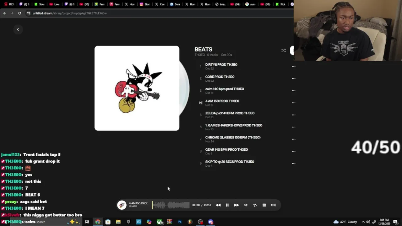Open options for ZELDA ps3 141 BPM track
Viewport: 402px width, 226px height.
point(294,115)
